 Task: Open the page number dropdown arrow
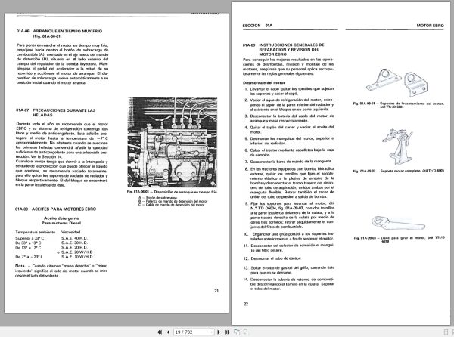(212, 332)
